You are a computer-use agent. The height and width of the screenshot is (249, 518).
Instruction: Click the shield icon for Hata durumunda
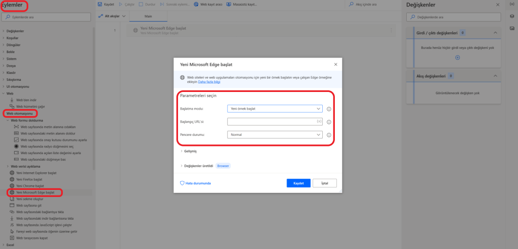coord(183,183)
